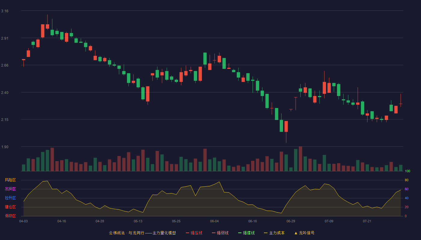Click the 云梯战法 · 与龙同行 title text
Viewport: 421px width, 240px height.
click(x=126, y=233)
